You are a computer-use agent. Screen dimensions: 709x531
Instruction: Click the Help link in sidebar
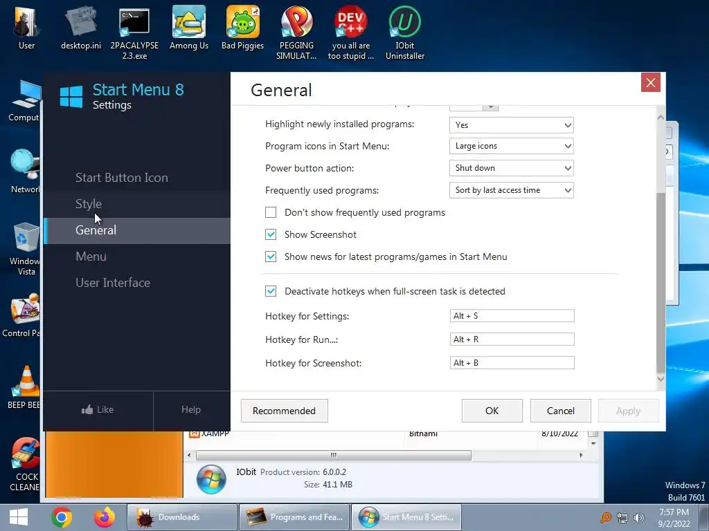pos(191,409)
